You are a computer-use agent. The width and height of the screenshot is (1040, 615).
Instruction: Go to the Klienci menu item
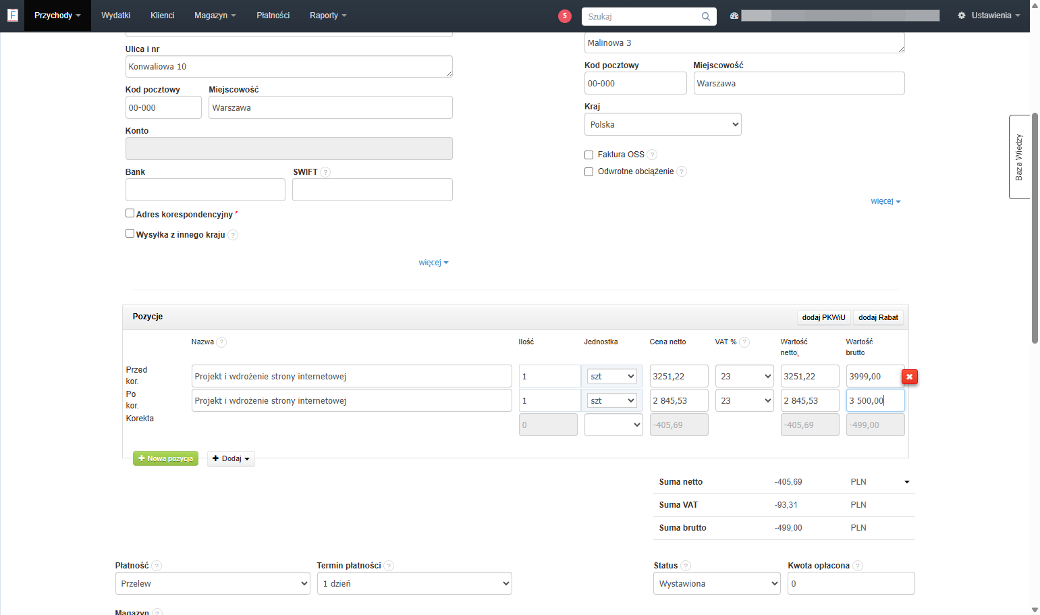[162, 16]
